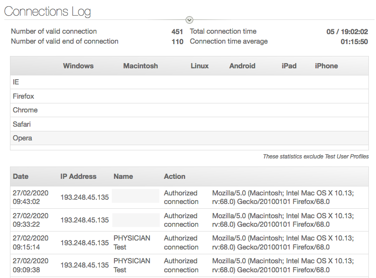Image resolution: width=376 pixels, height=278 pixels.
Task: Select the Macintosh column header
Action: coord(141,66)
